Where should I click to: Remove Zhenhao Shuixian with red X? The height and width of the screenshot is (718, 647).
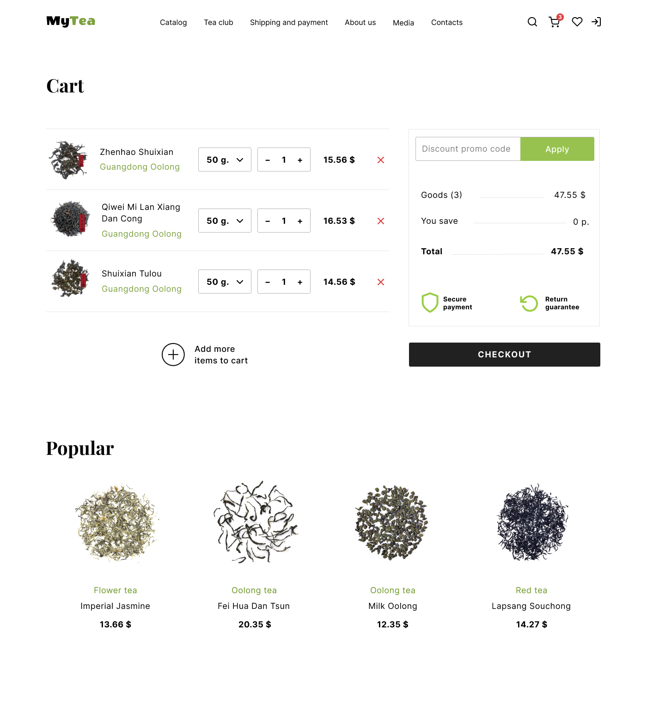[x=381, y=160]
